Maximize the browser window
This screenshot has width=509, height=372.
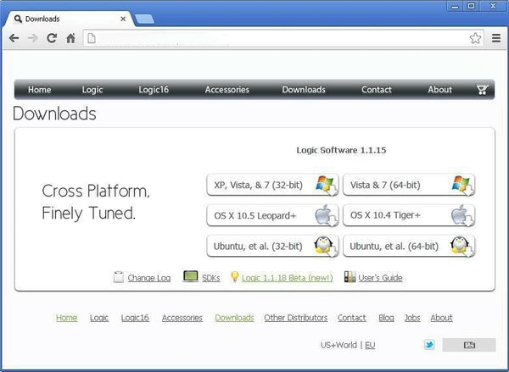coord(472,6)
